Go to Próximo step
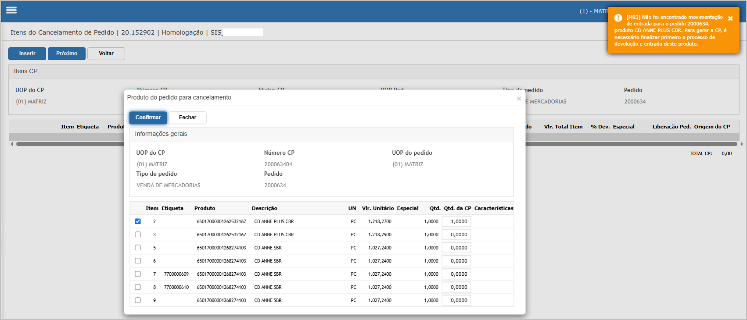The image size is (747, 320). pyautogui.click(x=67, y=53)
